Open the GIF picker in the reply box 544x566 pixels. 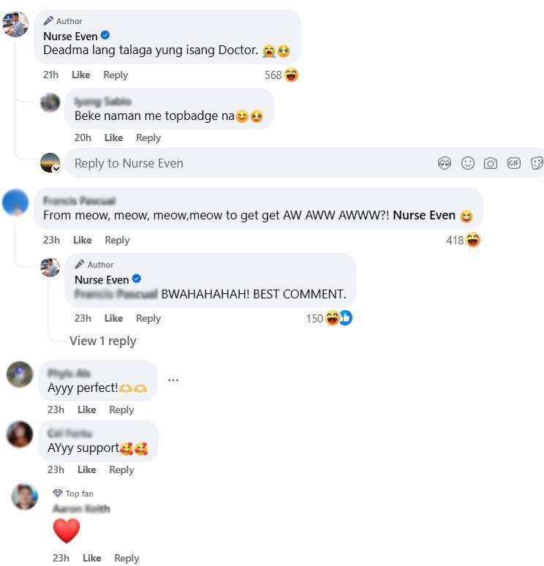[514, 163]
